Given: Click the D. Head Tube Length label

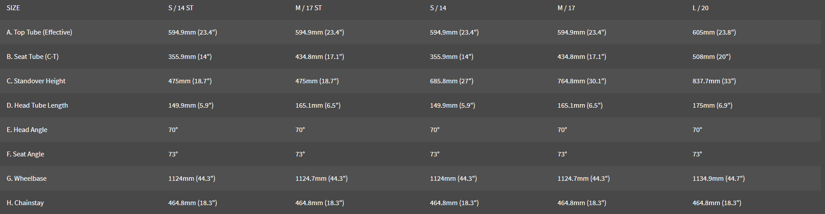Looking at the screenshot, I should pyautogui.click(x=37, y=105).
